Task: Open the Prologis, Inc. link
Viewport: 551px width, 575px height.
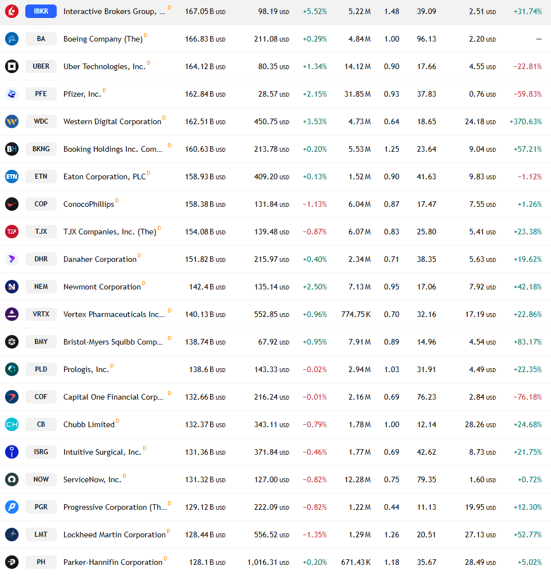Action: (86, 370)
